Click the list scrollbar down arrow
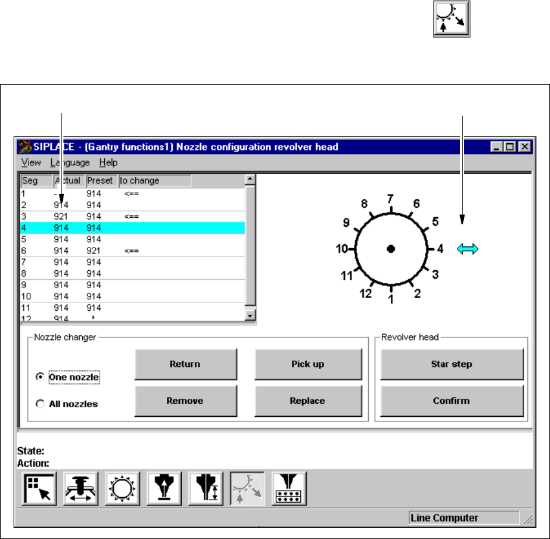This screenshot has height=539, width=550. click(250, 315)
